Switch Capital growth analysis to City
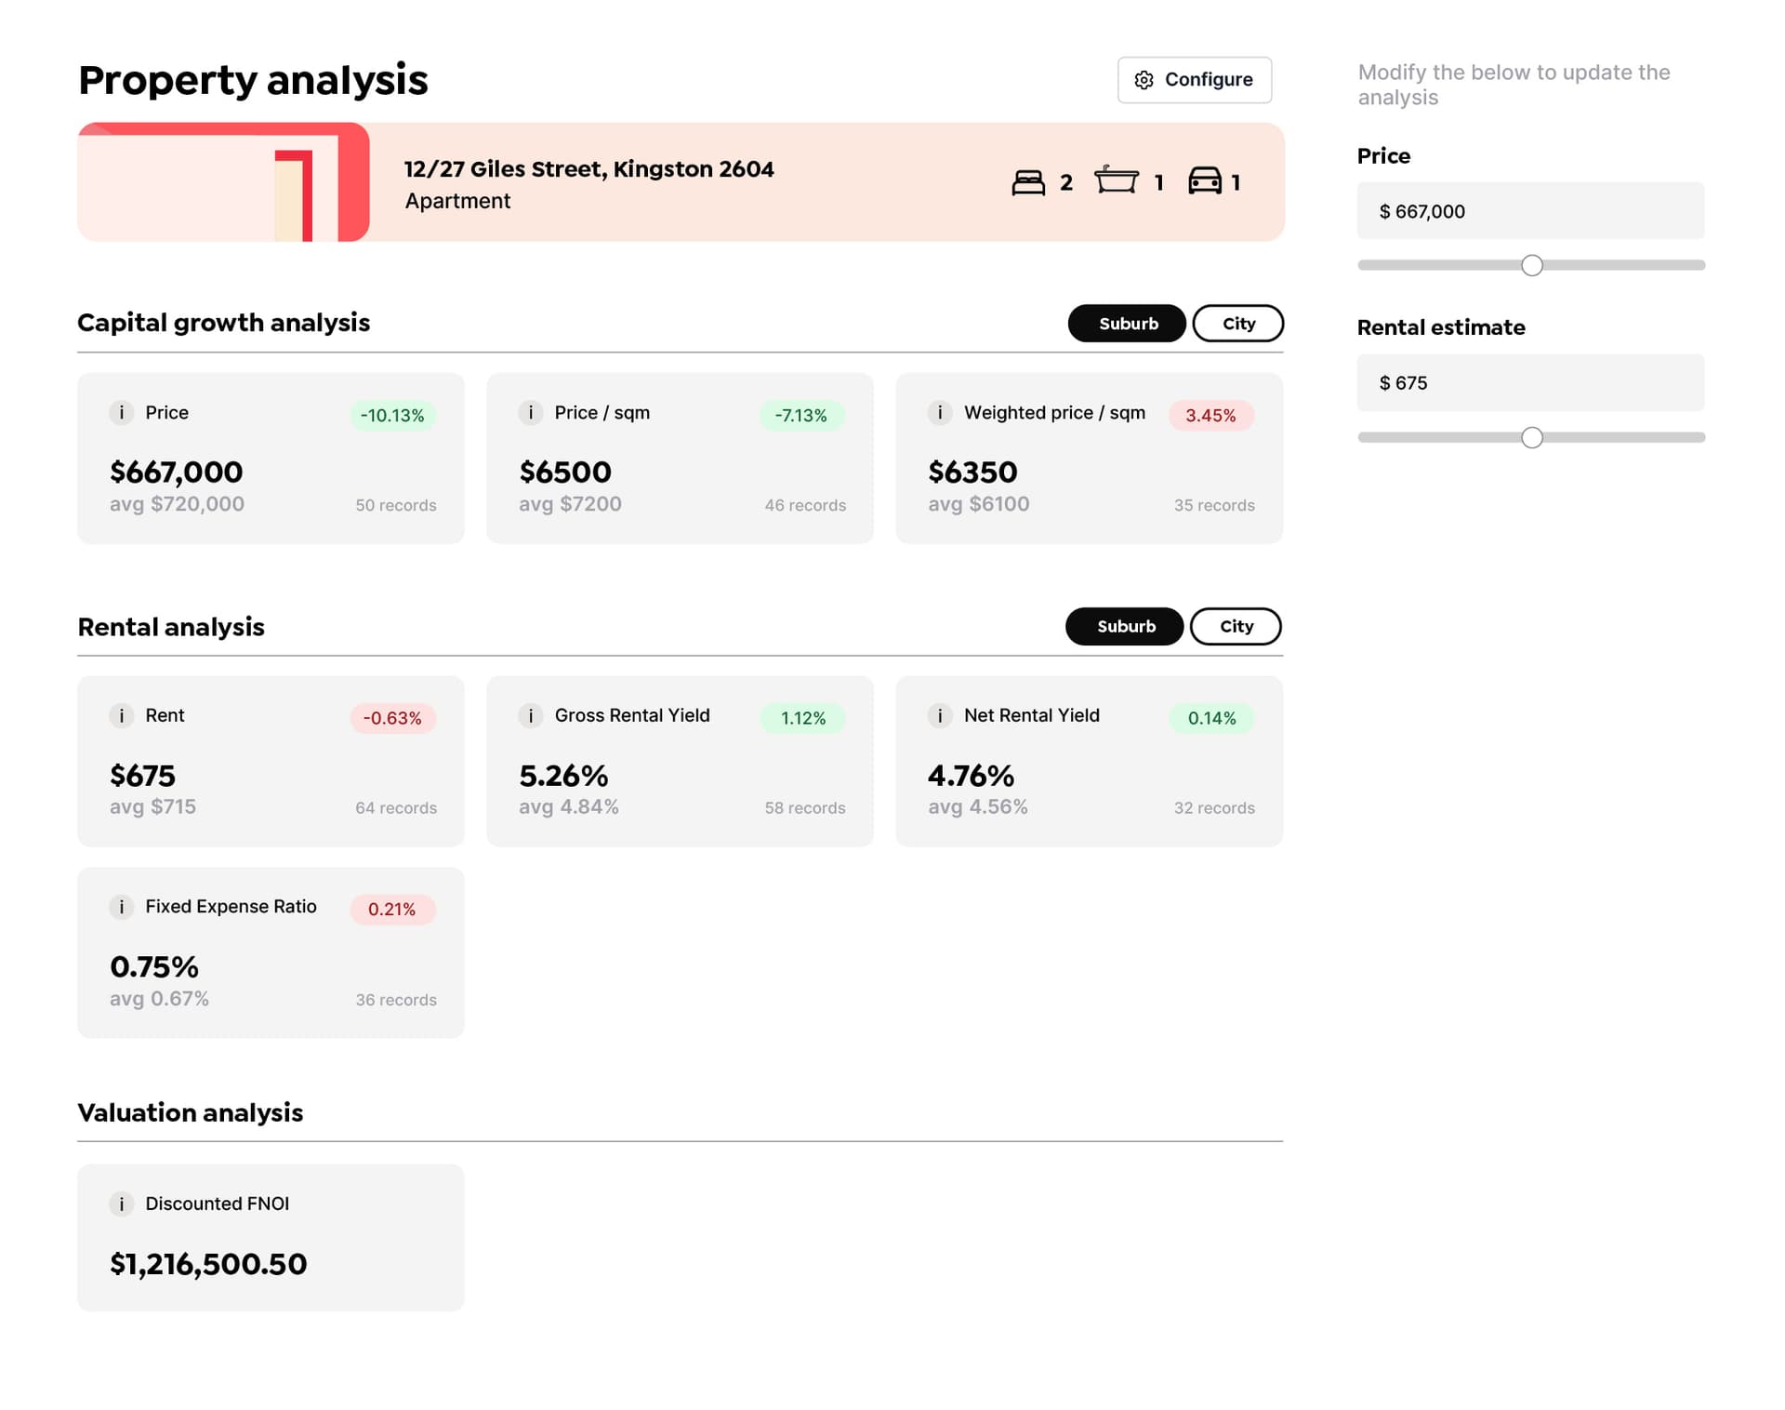The width and height of the screenshot is (1785, 1410). pos(1237,324)
